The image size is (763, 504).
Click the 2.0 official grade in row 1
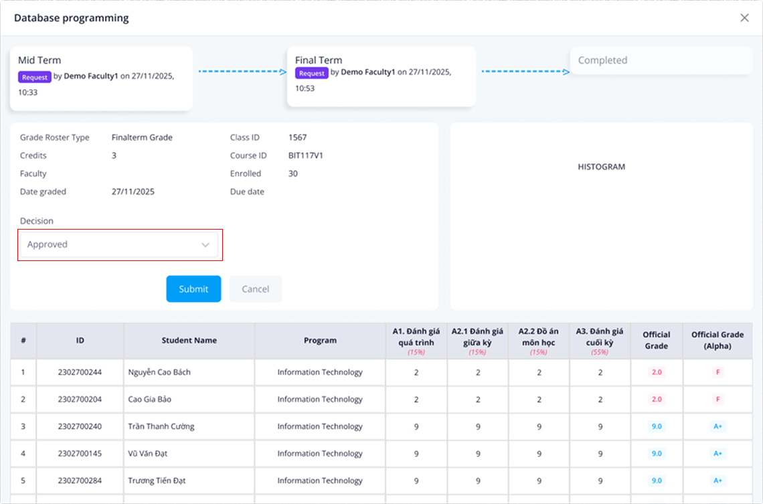click(x=656, y=372)
